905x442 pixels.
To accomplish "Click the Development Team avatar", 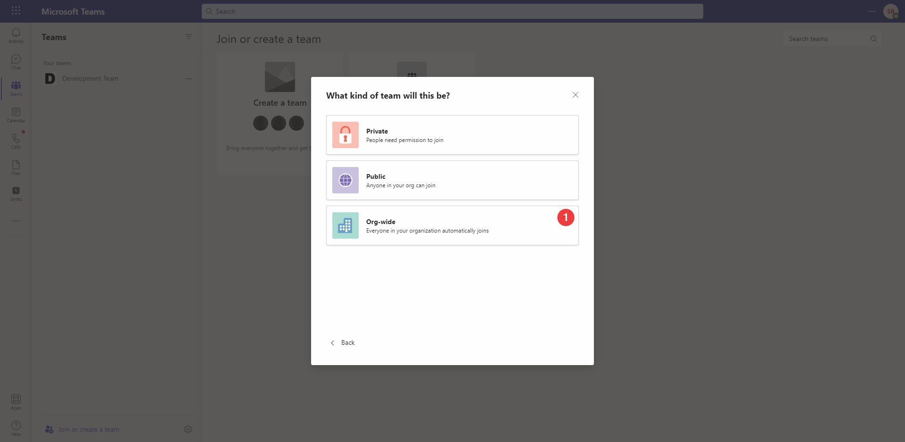I will tap(50, 79).
